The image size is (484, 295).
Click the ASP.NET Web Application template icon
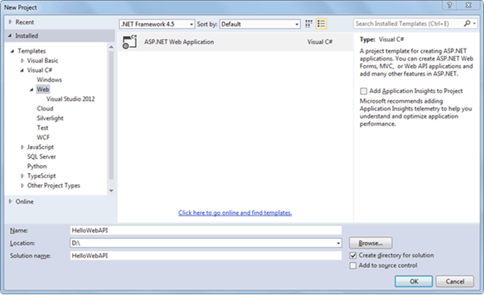click(130, 42)
